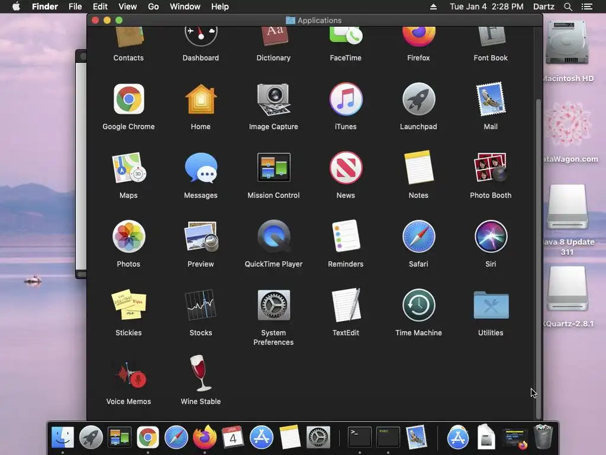Select the Siri app icon
Image resolution: width=606 pixels, height=455 pixels.
click(491, 236)
